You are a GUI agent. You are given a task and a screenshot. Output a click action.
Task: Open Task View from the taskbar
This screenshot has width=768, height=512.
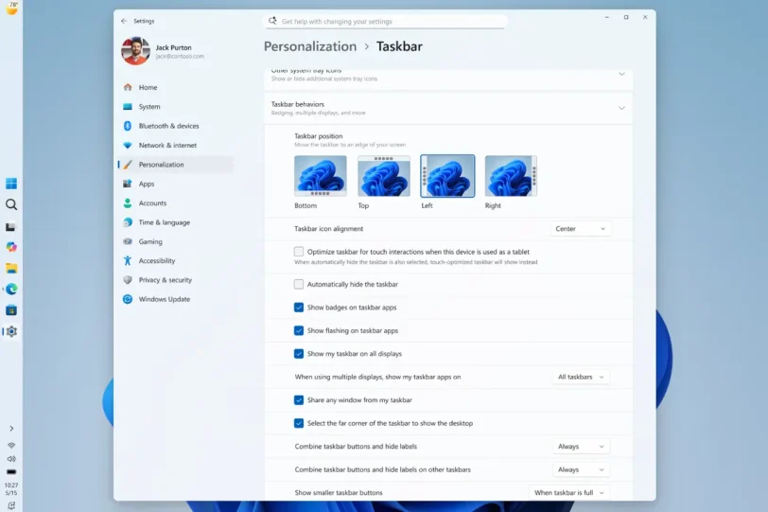coord(10,227)
